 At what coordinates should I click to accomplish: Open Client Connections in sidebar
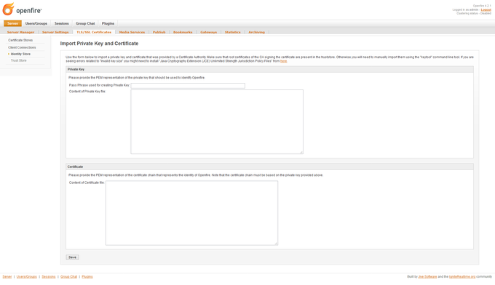tap(22, 47)
